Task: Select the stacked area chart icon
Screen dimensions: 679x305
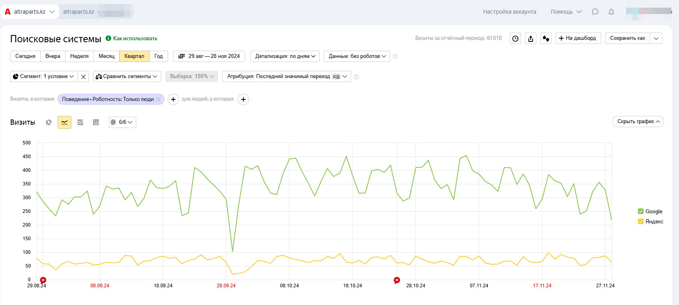Action: click(80, 122)
